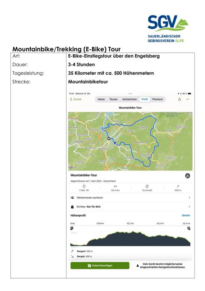Click the blue location dot on the map

tap(115, 143)
